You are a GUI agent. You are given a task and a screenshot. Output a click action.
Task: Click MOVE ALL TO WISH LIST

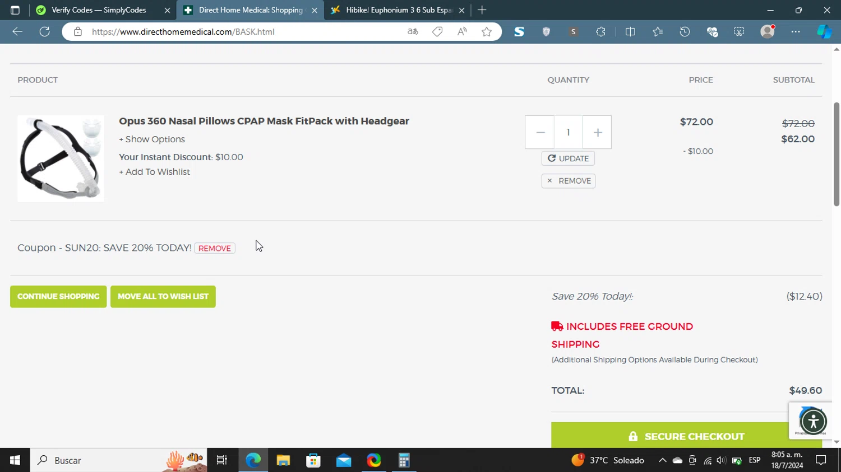(x=163, y=297)
